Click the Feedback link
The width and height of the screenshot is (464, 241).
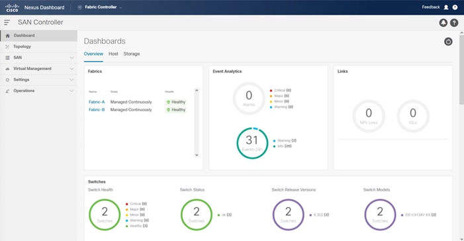click(x=430, y=7)
